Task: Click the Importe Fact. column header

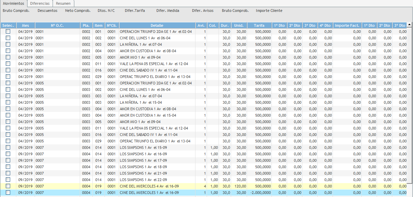Action: click(x=347, y=25)
